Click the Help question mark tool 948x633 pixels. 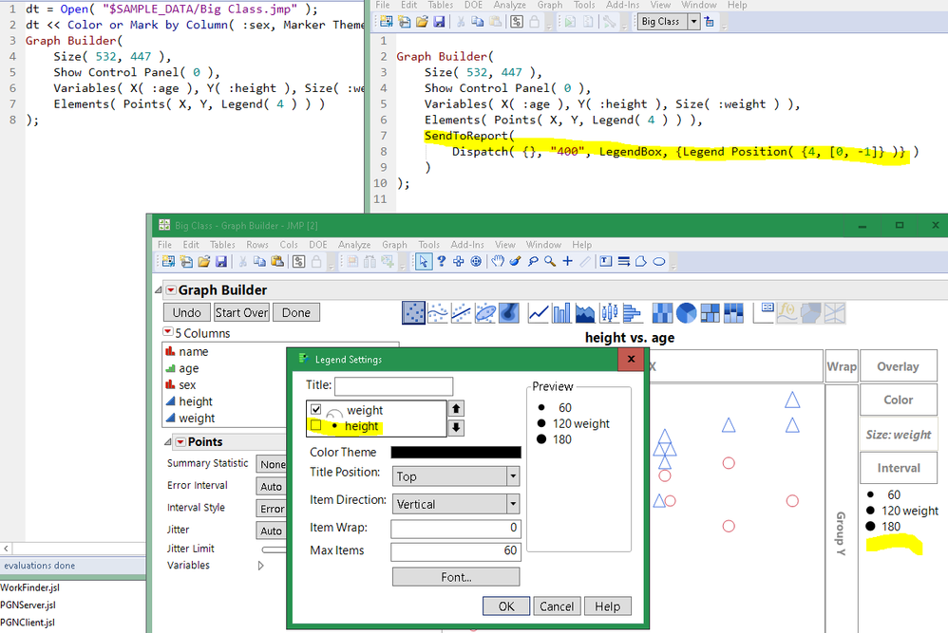point(442,262)
